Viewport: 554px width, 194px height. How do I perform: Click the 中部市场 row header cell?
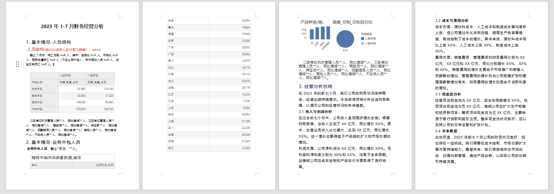click(44, 109)
